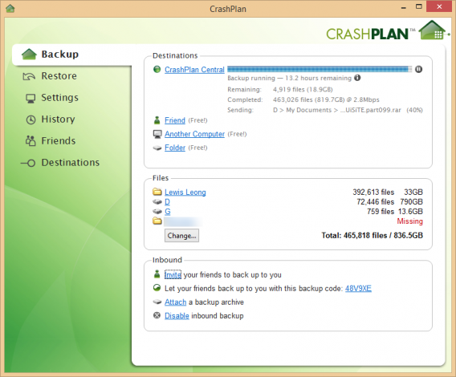Click the green person icon beside Invite
Viewport: 456px width, 377px height.
[157, 274]
